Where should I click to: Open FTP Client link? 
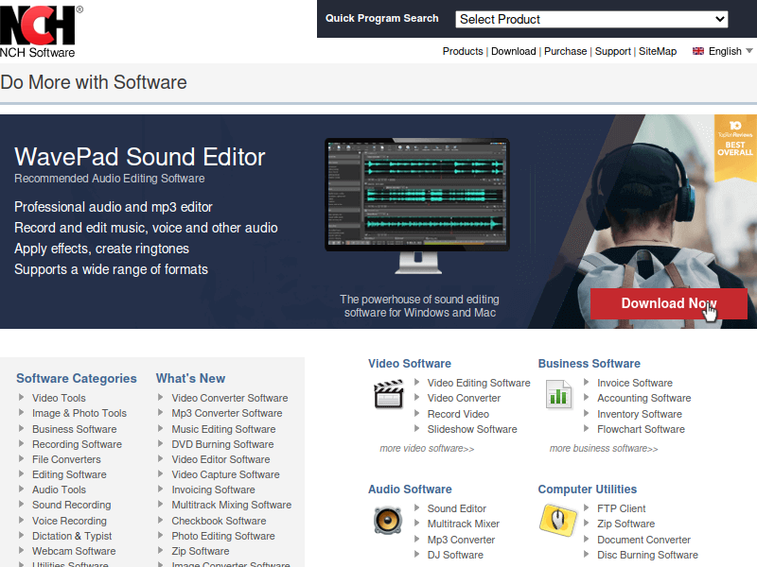622,508
